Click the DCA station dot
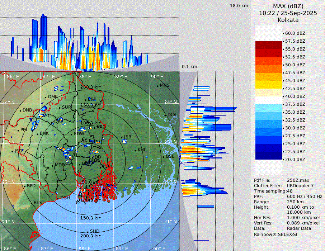The width and height of the screenshot is (325, 251). [x=165, y=115]
